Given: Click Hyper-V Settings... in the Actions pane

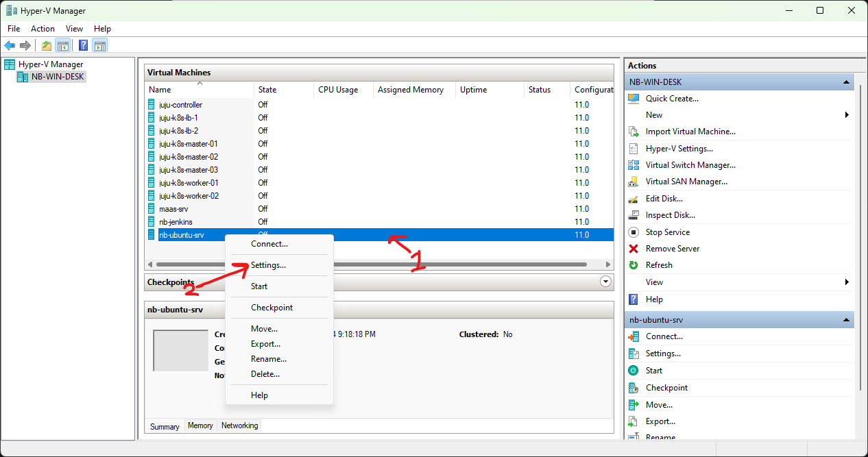Looking at the screenshot, I should coord(679,149).
